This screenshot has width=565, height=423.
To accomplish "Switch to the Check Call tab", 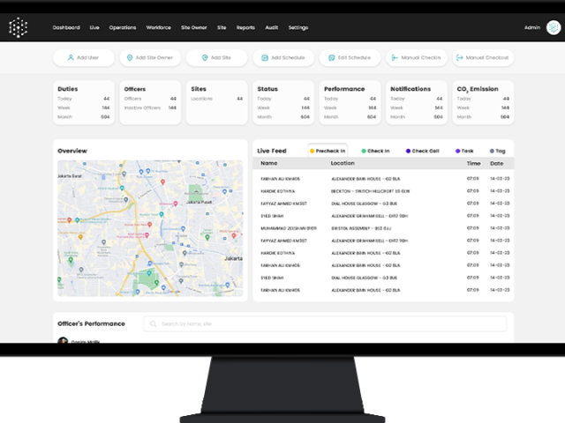I will (x=422, y=151).
